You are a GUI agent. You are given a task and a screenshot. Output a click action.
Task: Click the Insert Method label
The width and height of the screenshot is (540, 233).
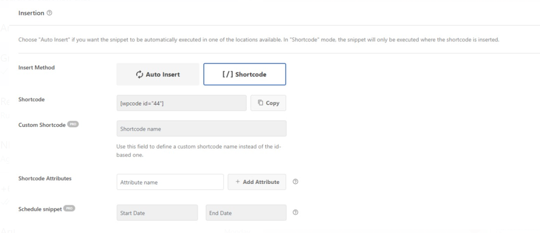[36, 67]
